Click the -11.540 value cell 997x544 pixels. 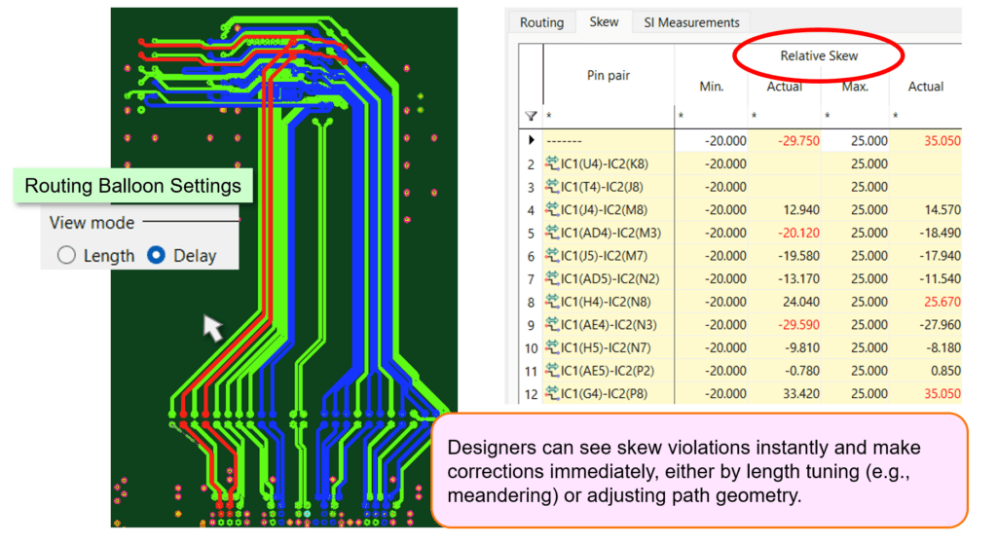pyautogui.click(x=940, y=278)
